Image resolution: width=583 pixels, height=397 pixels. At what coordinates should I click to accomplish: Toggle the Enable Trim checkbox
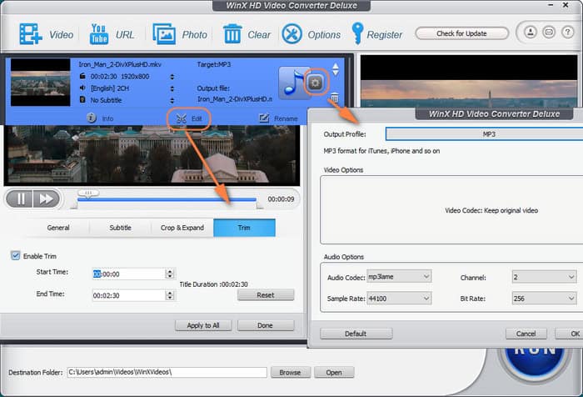pyautogui.click(x=15, y=255)
